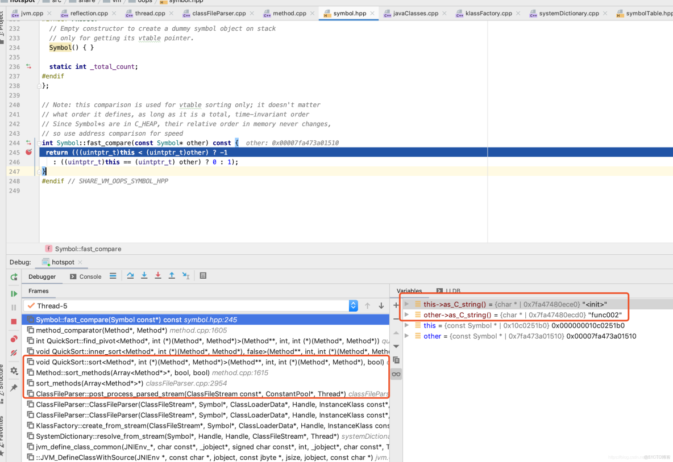
Task: Click the Rerun hotspot debug icon
Action: [14, 277]
